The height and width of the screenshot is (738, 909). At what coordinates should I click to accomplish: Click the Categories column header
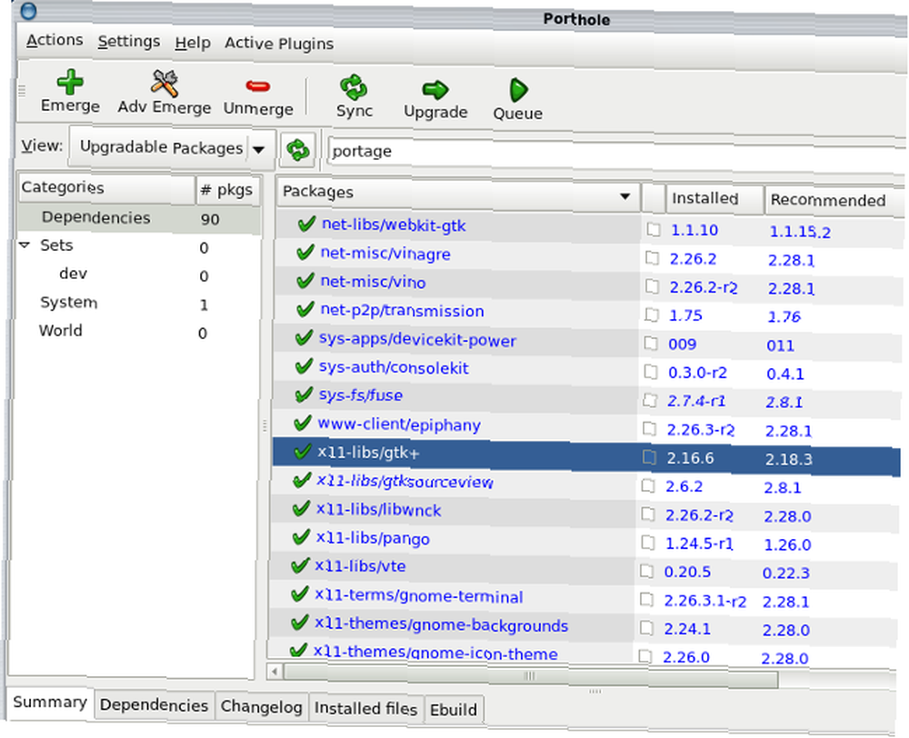(106, 188)
